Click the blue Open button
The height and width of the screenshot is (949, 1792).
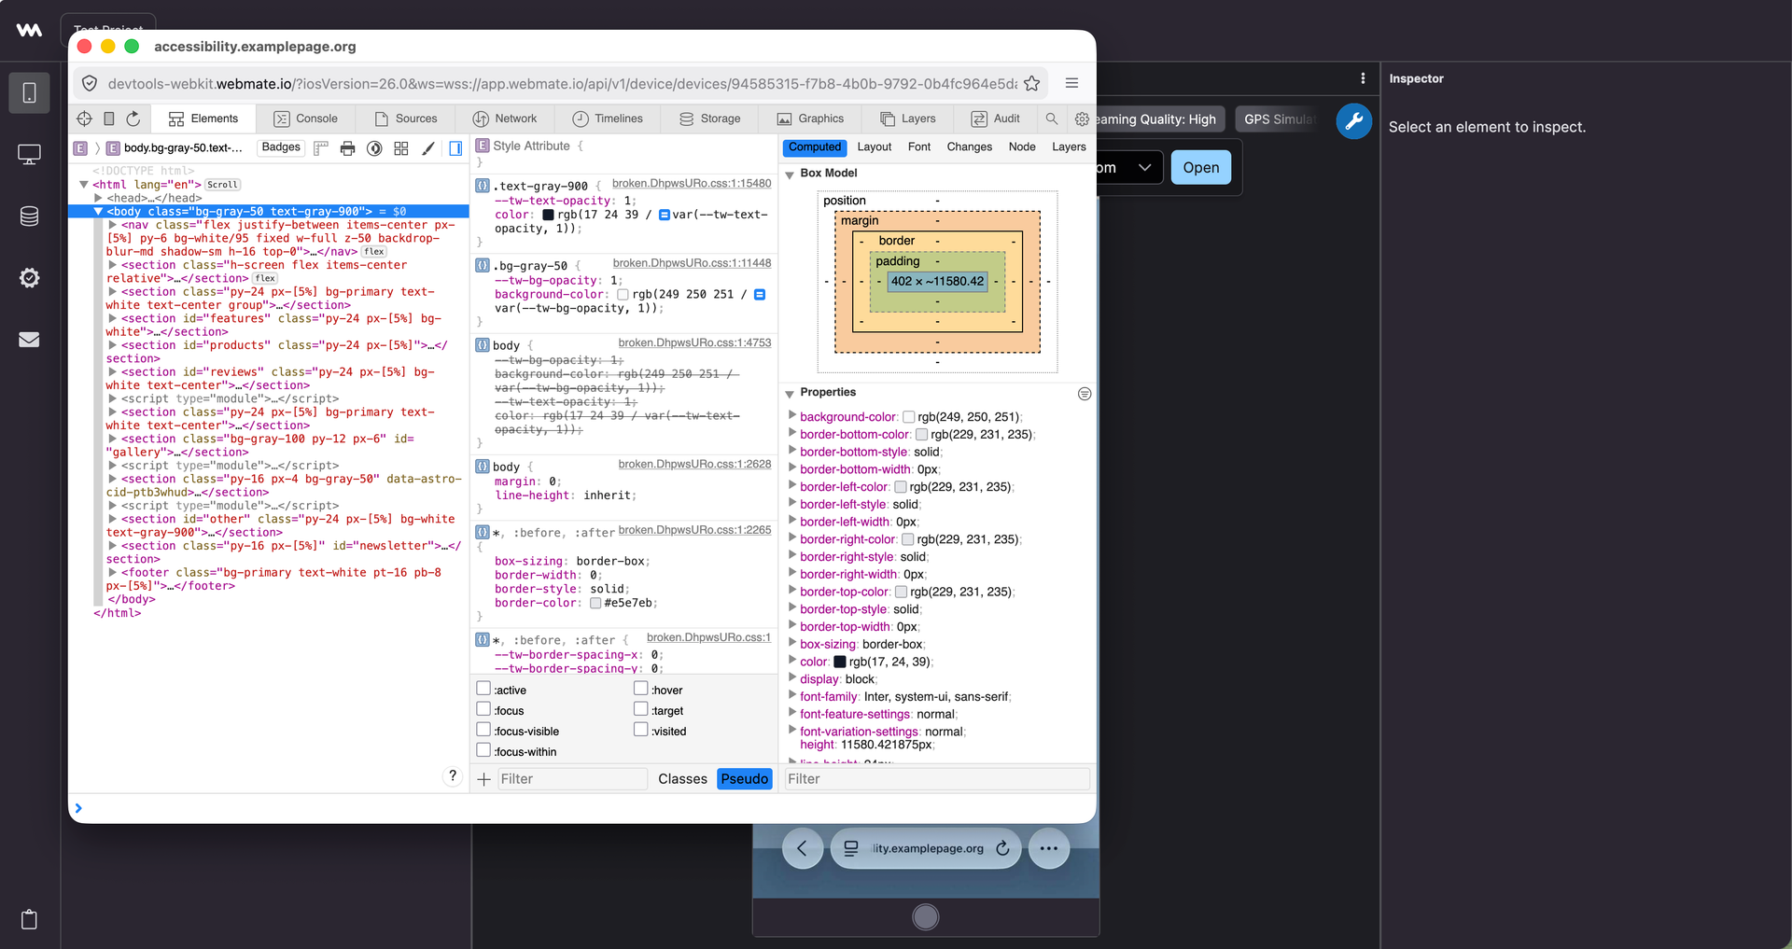(x=1201, y=168)
